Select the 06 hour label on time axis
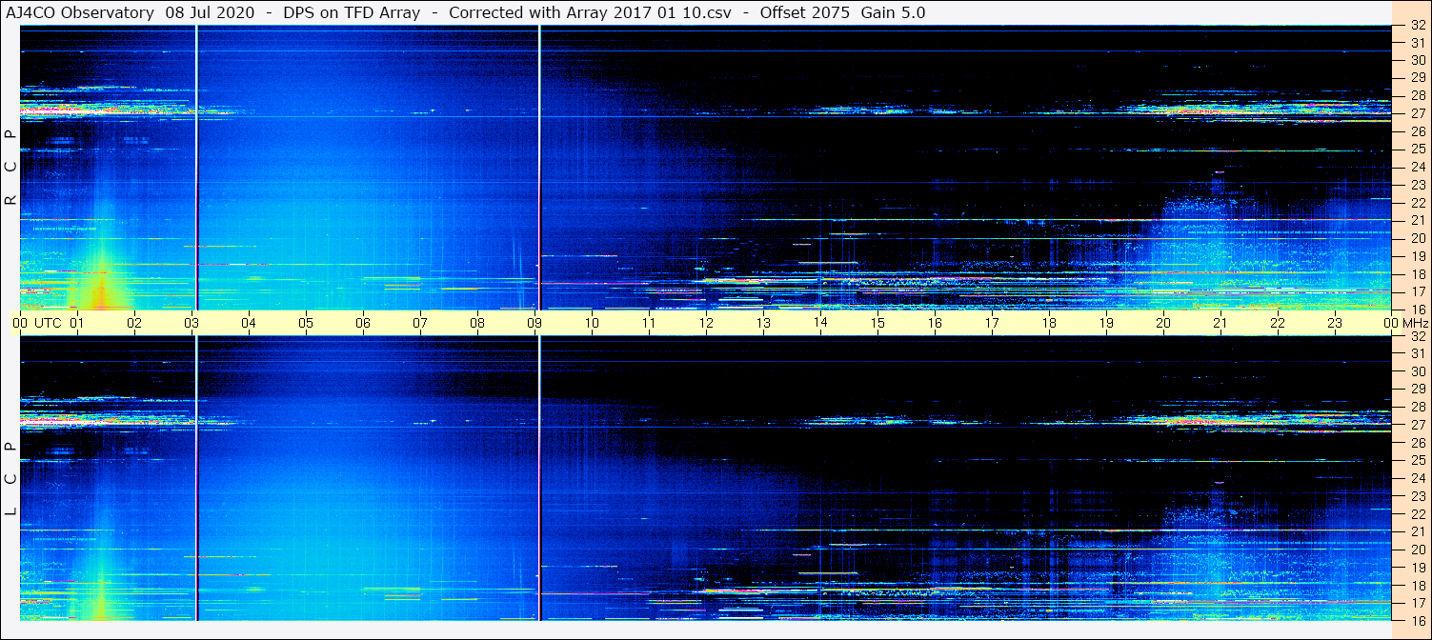Screen dimensions: 1432x640 (363, 323)
